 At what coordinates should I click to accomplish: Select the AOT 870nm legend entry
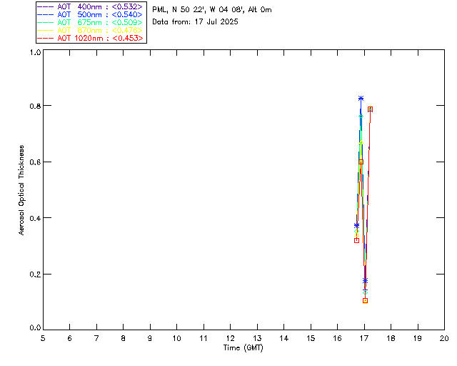91,30
